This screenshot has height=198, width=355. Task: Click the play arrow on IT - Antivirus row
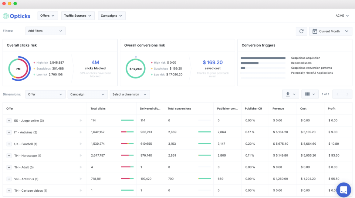[81, 132]
